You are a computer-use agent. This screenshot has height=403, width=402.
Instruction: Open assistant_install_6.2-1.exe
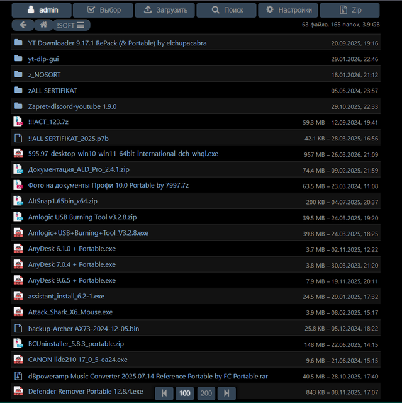[66, 296]
